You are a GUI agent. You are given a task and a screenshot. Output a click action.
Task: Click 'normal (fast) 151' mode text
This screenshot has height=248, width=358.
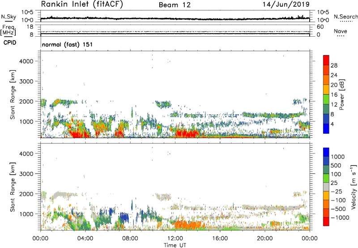coord(68,44)
